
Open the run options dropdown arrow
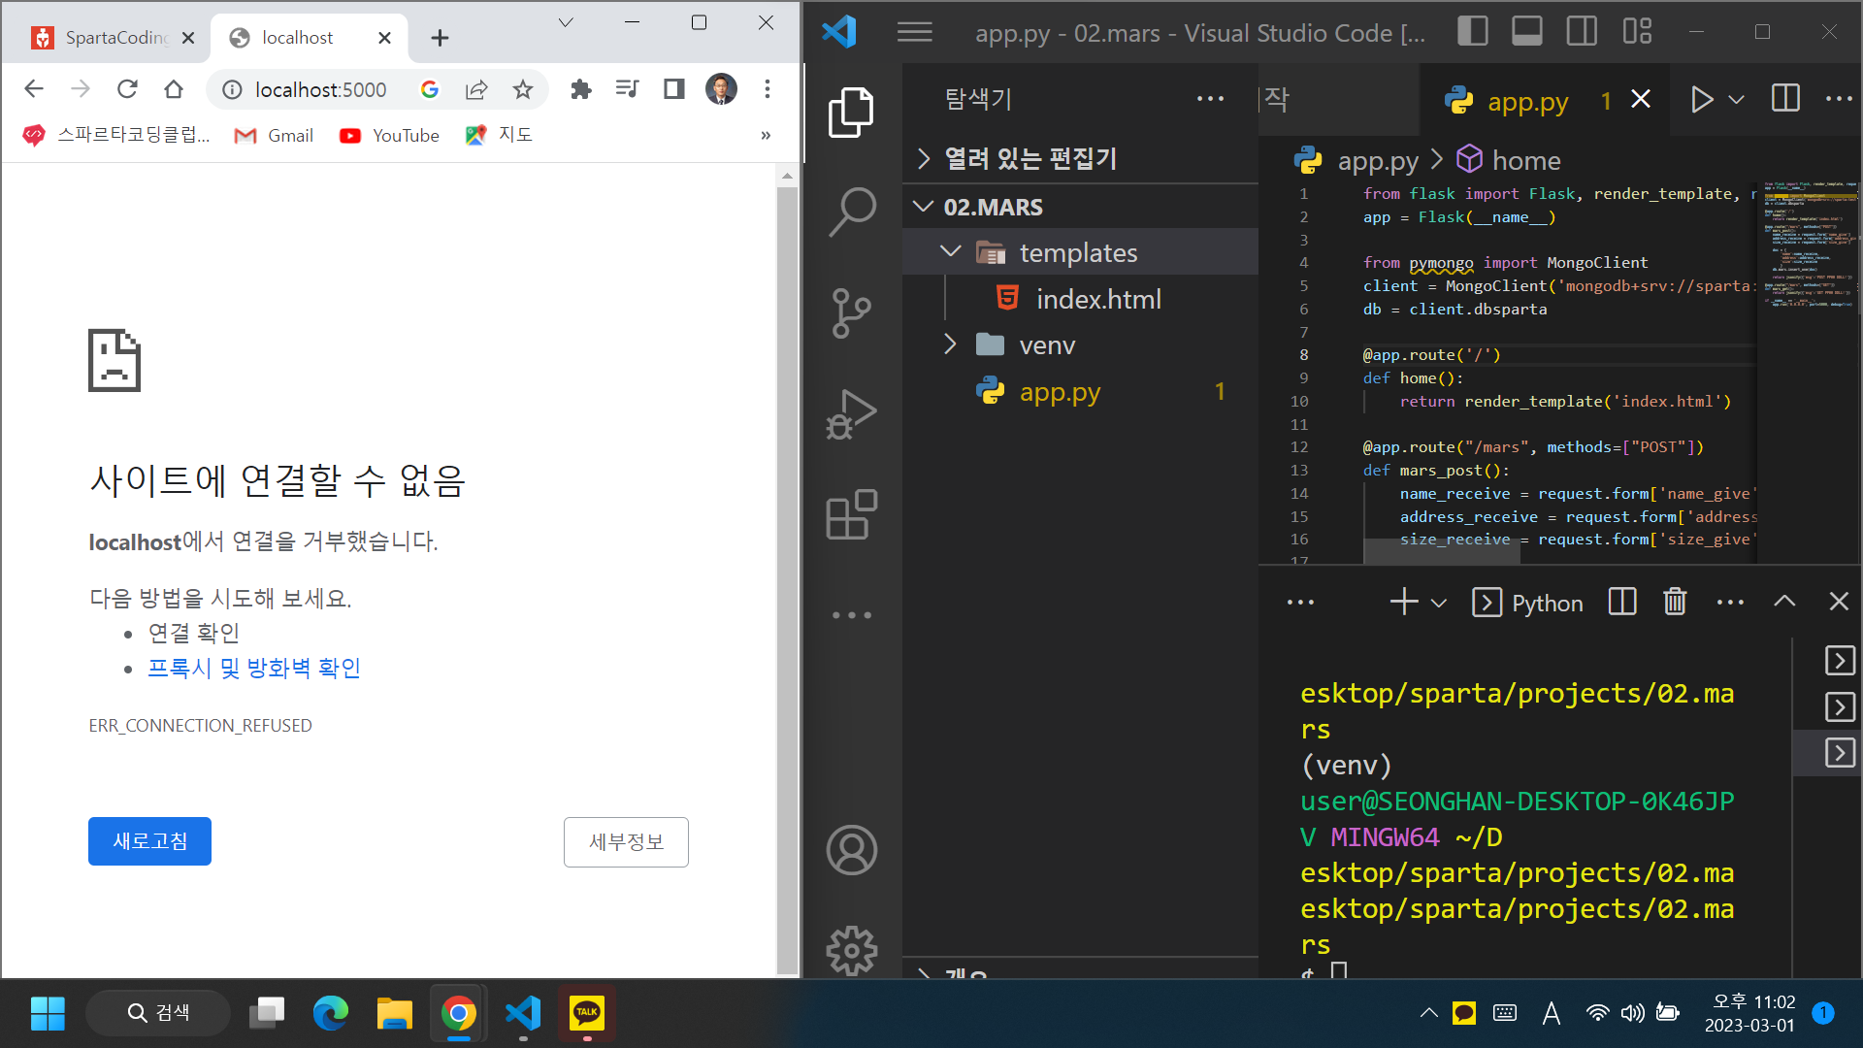coord(1737,99)
